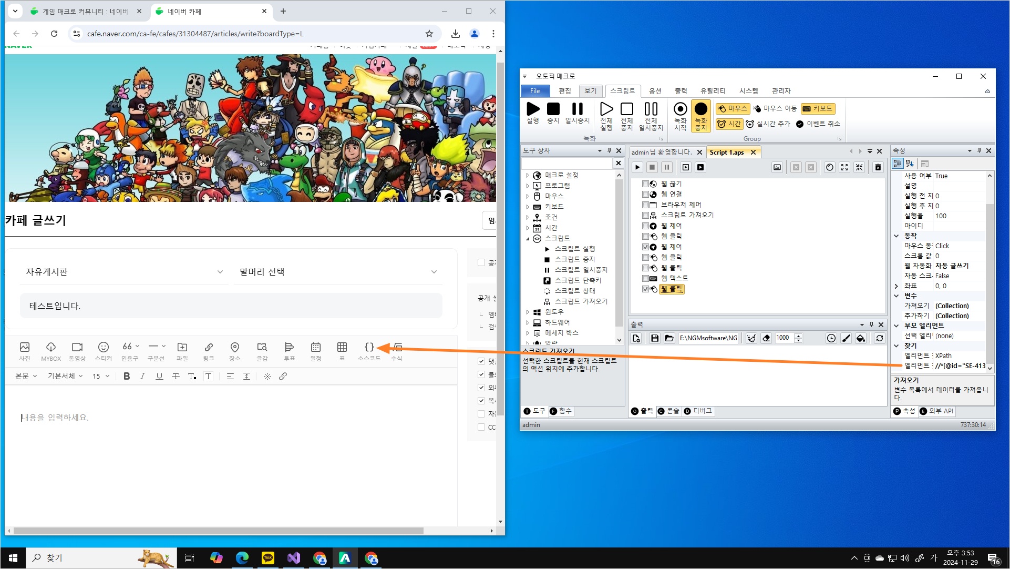Expand the 마우스 tree node in the toolbox

point(528,196)
